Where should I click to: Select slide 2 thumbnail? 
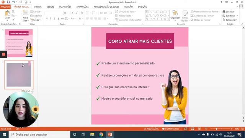click(19, 75)
